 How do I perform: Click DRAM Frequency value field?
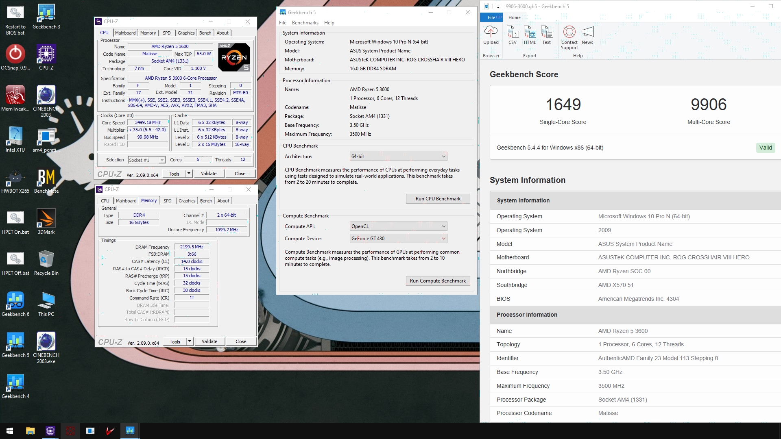click(192, 247)
